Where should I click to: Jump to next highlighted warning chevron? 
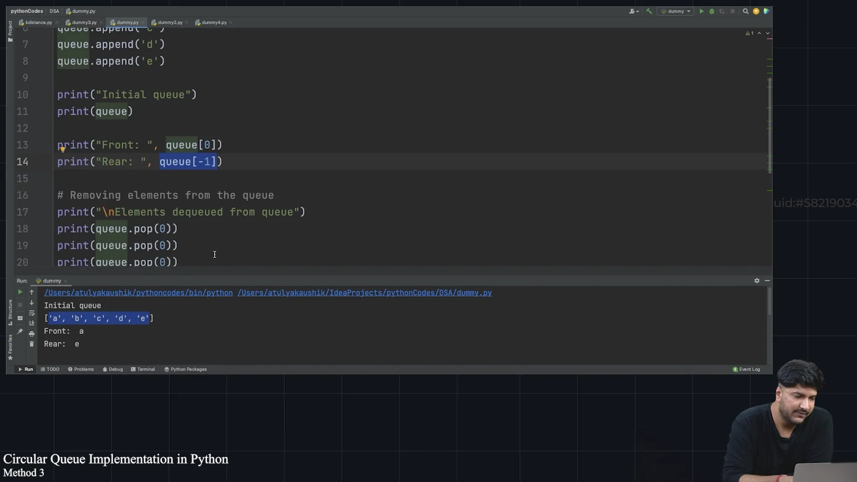pyautogui.click(x=768, y=33)
